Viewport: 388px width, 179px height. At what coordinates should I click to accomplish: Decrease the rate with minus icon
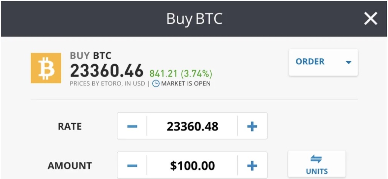132,126
